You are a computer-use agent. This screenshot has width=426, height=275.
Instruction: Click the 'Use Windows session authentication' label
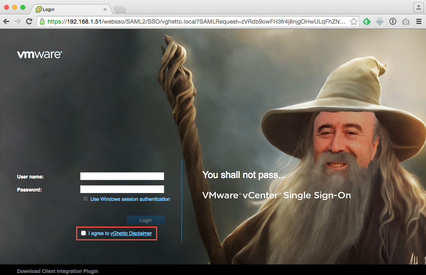(130, 199)
